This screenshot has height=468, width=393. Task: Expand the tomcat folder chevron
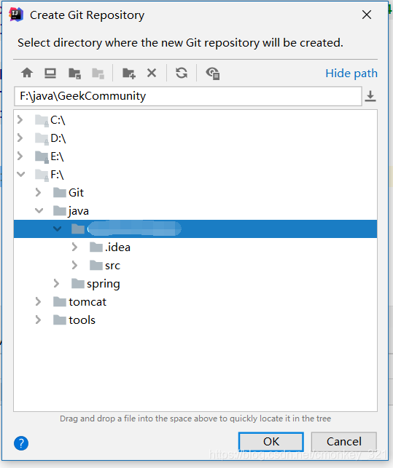38,302
